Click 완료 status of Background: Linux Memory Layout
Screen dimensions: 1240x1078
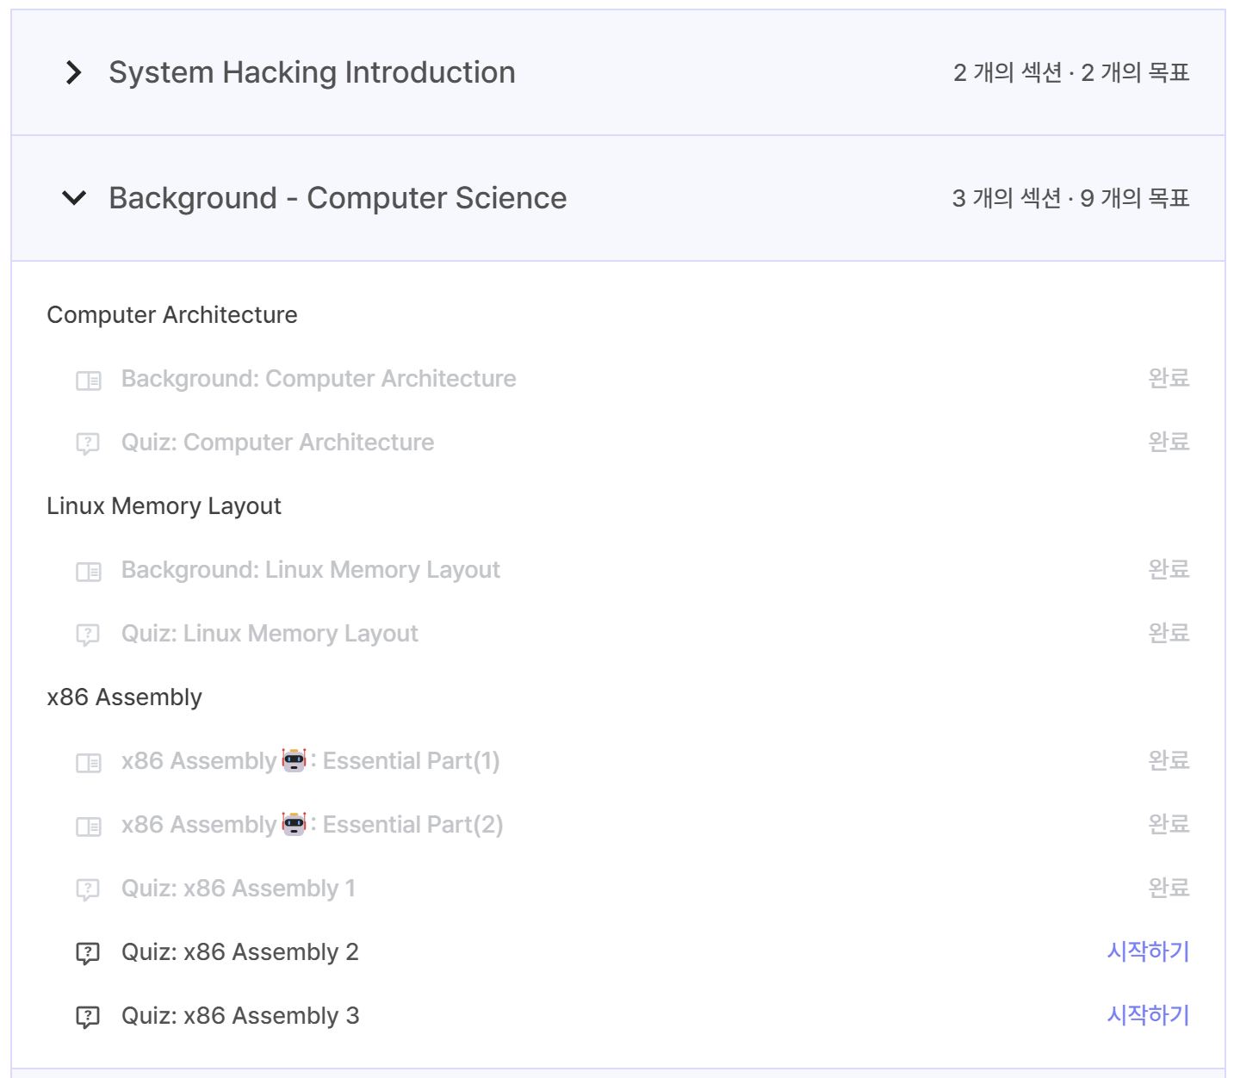(1169, 569)
